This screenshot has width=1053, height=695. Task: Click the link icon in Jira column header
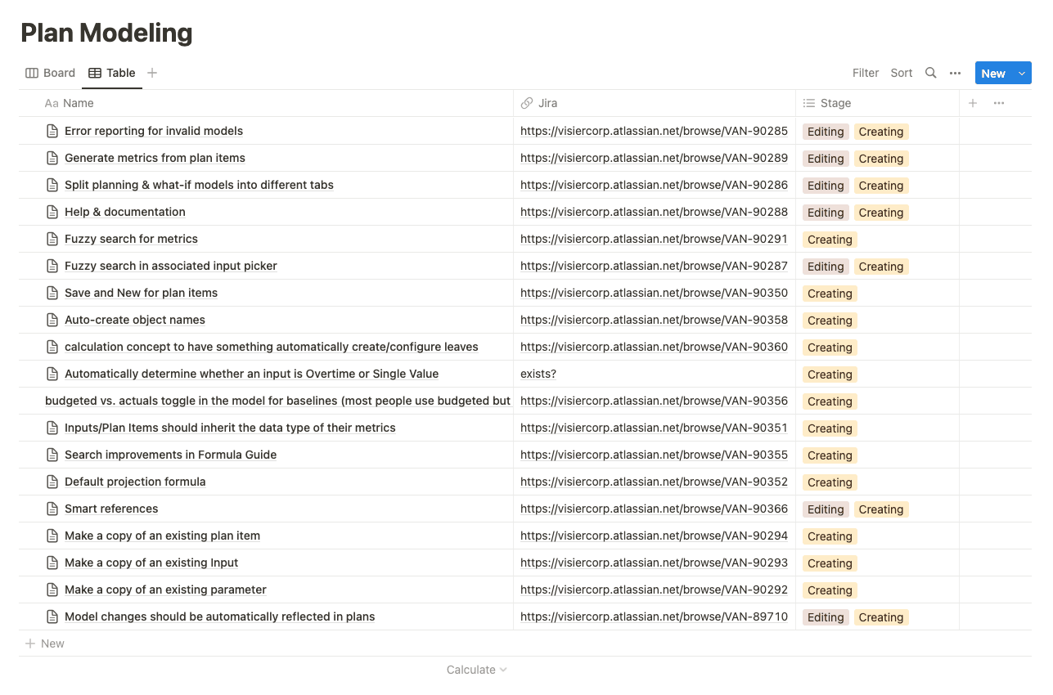527,103
